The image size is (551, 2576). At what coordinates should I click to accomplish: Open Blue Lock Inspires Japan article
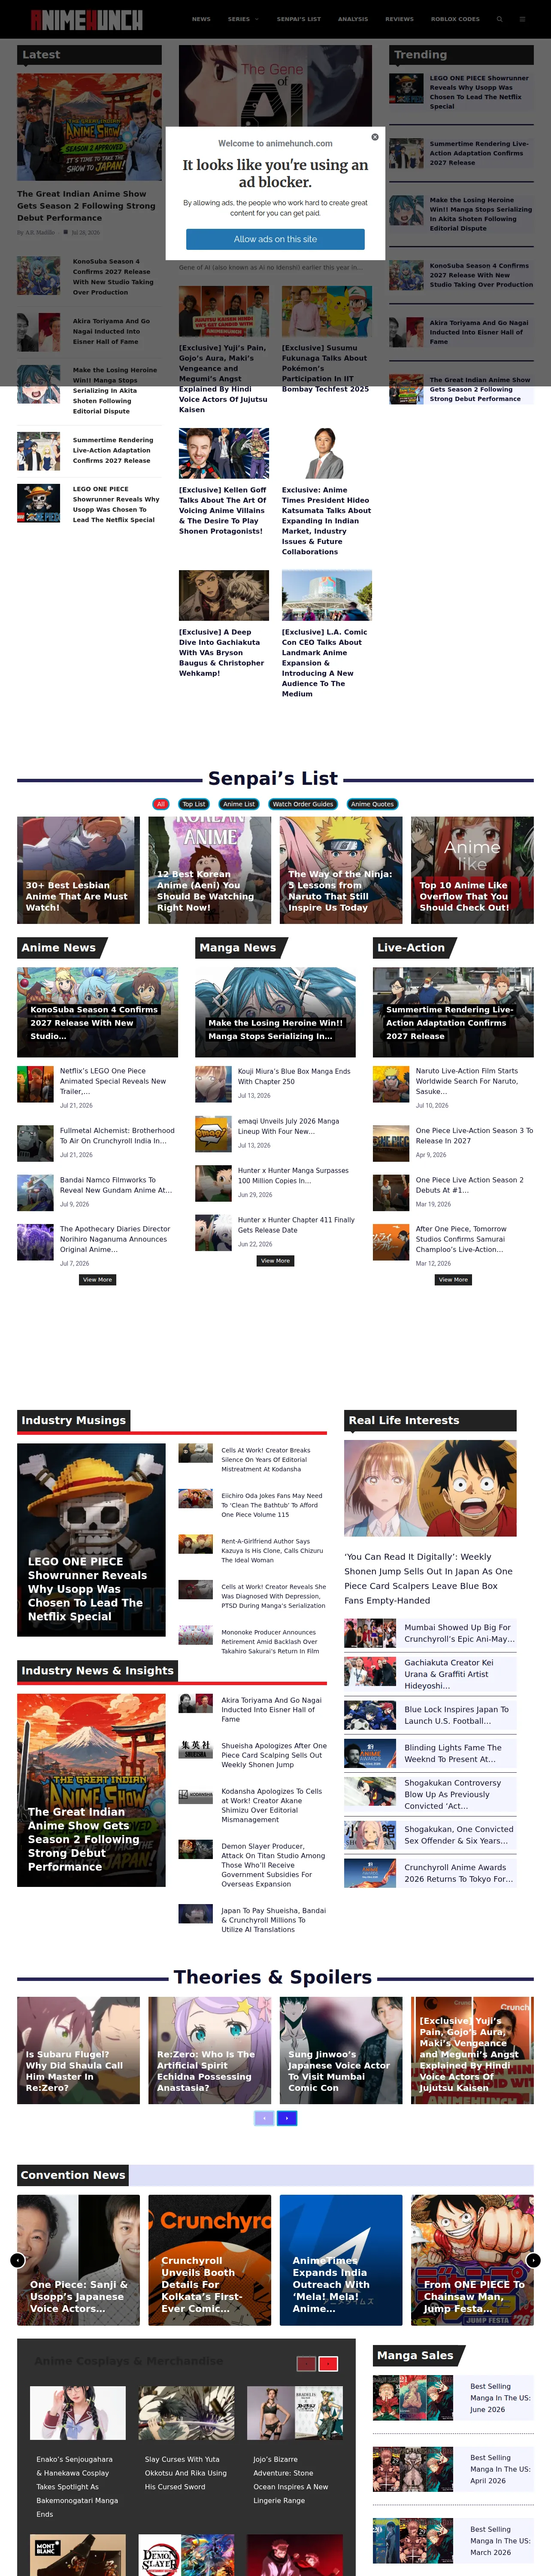point(456,1715)
